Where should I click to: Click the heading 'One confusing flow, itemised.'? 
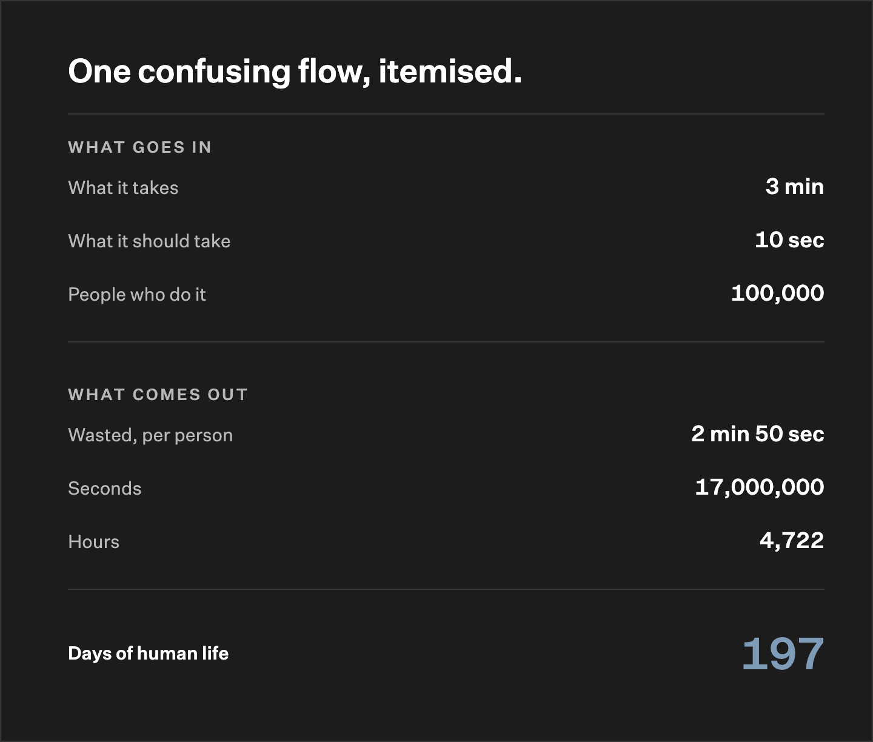pos(295,72)
